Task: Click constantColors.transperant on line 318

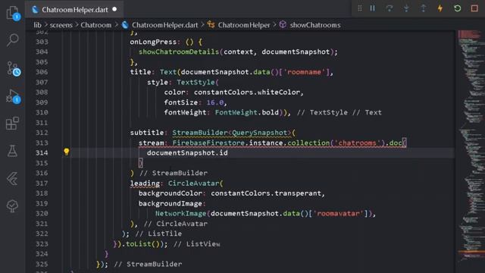Action: (266, 193)
